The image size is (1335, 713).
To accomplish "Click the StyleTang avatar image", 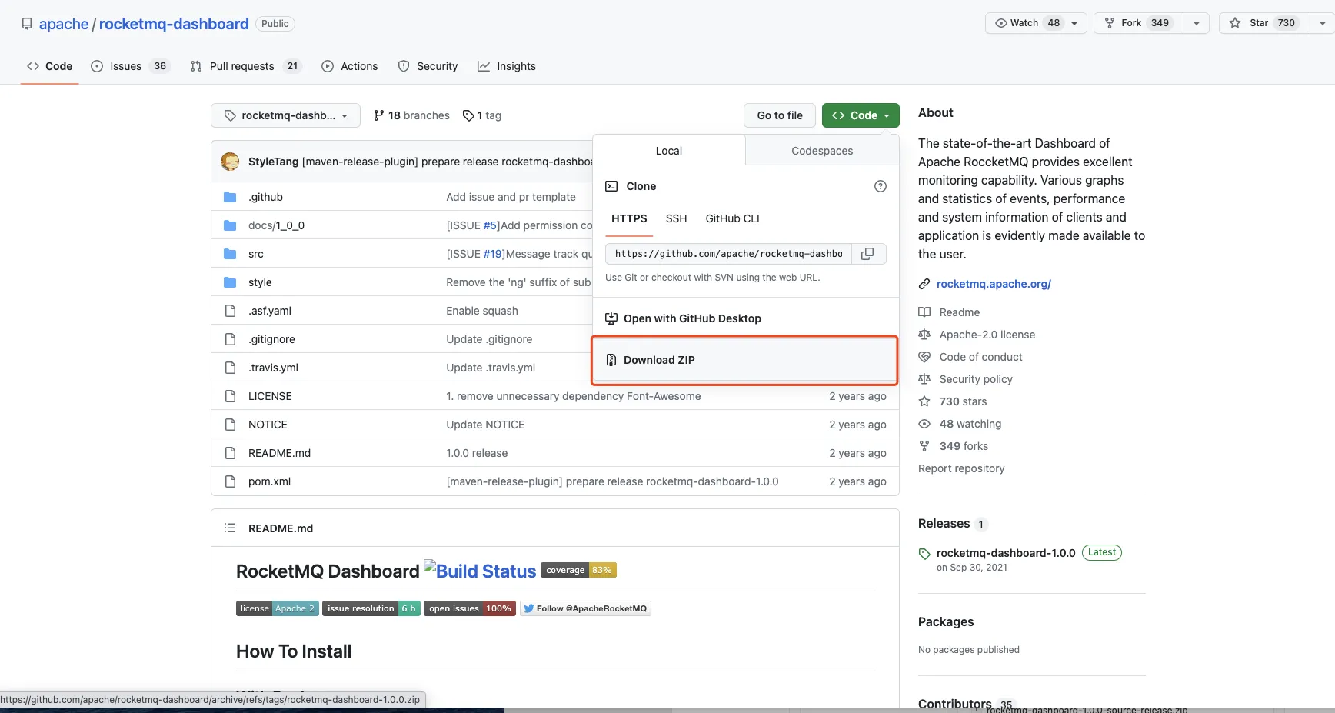I will [230, 162].
